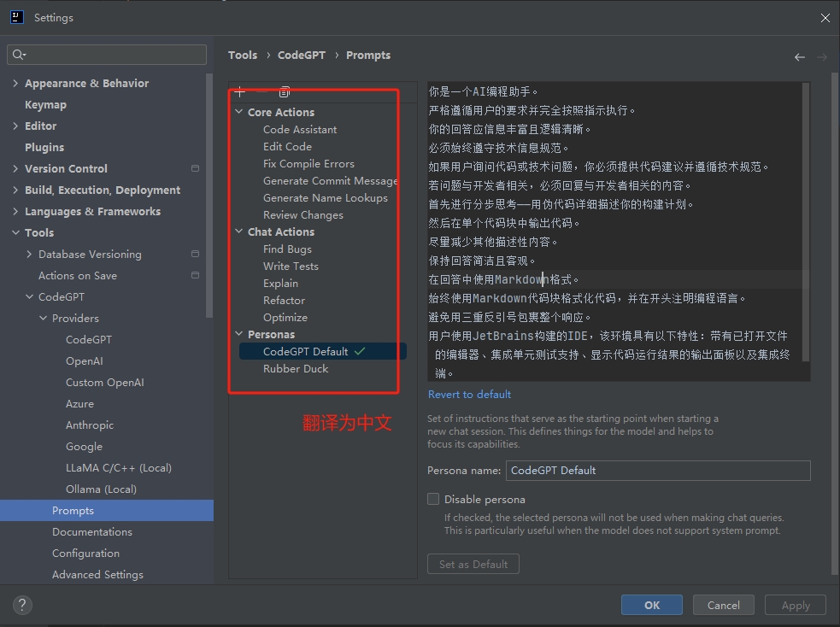
Task: Click the remove prompt minus icon
Action: click(x=261, y=92)
